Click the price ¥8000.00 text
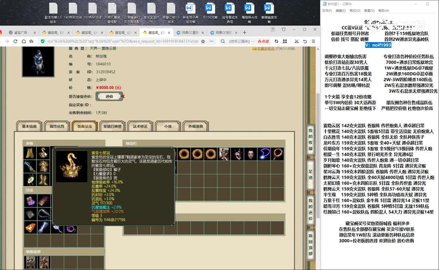 tap(109, 88)
